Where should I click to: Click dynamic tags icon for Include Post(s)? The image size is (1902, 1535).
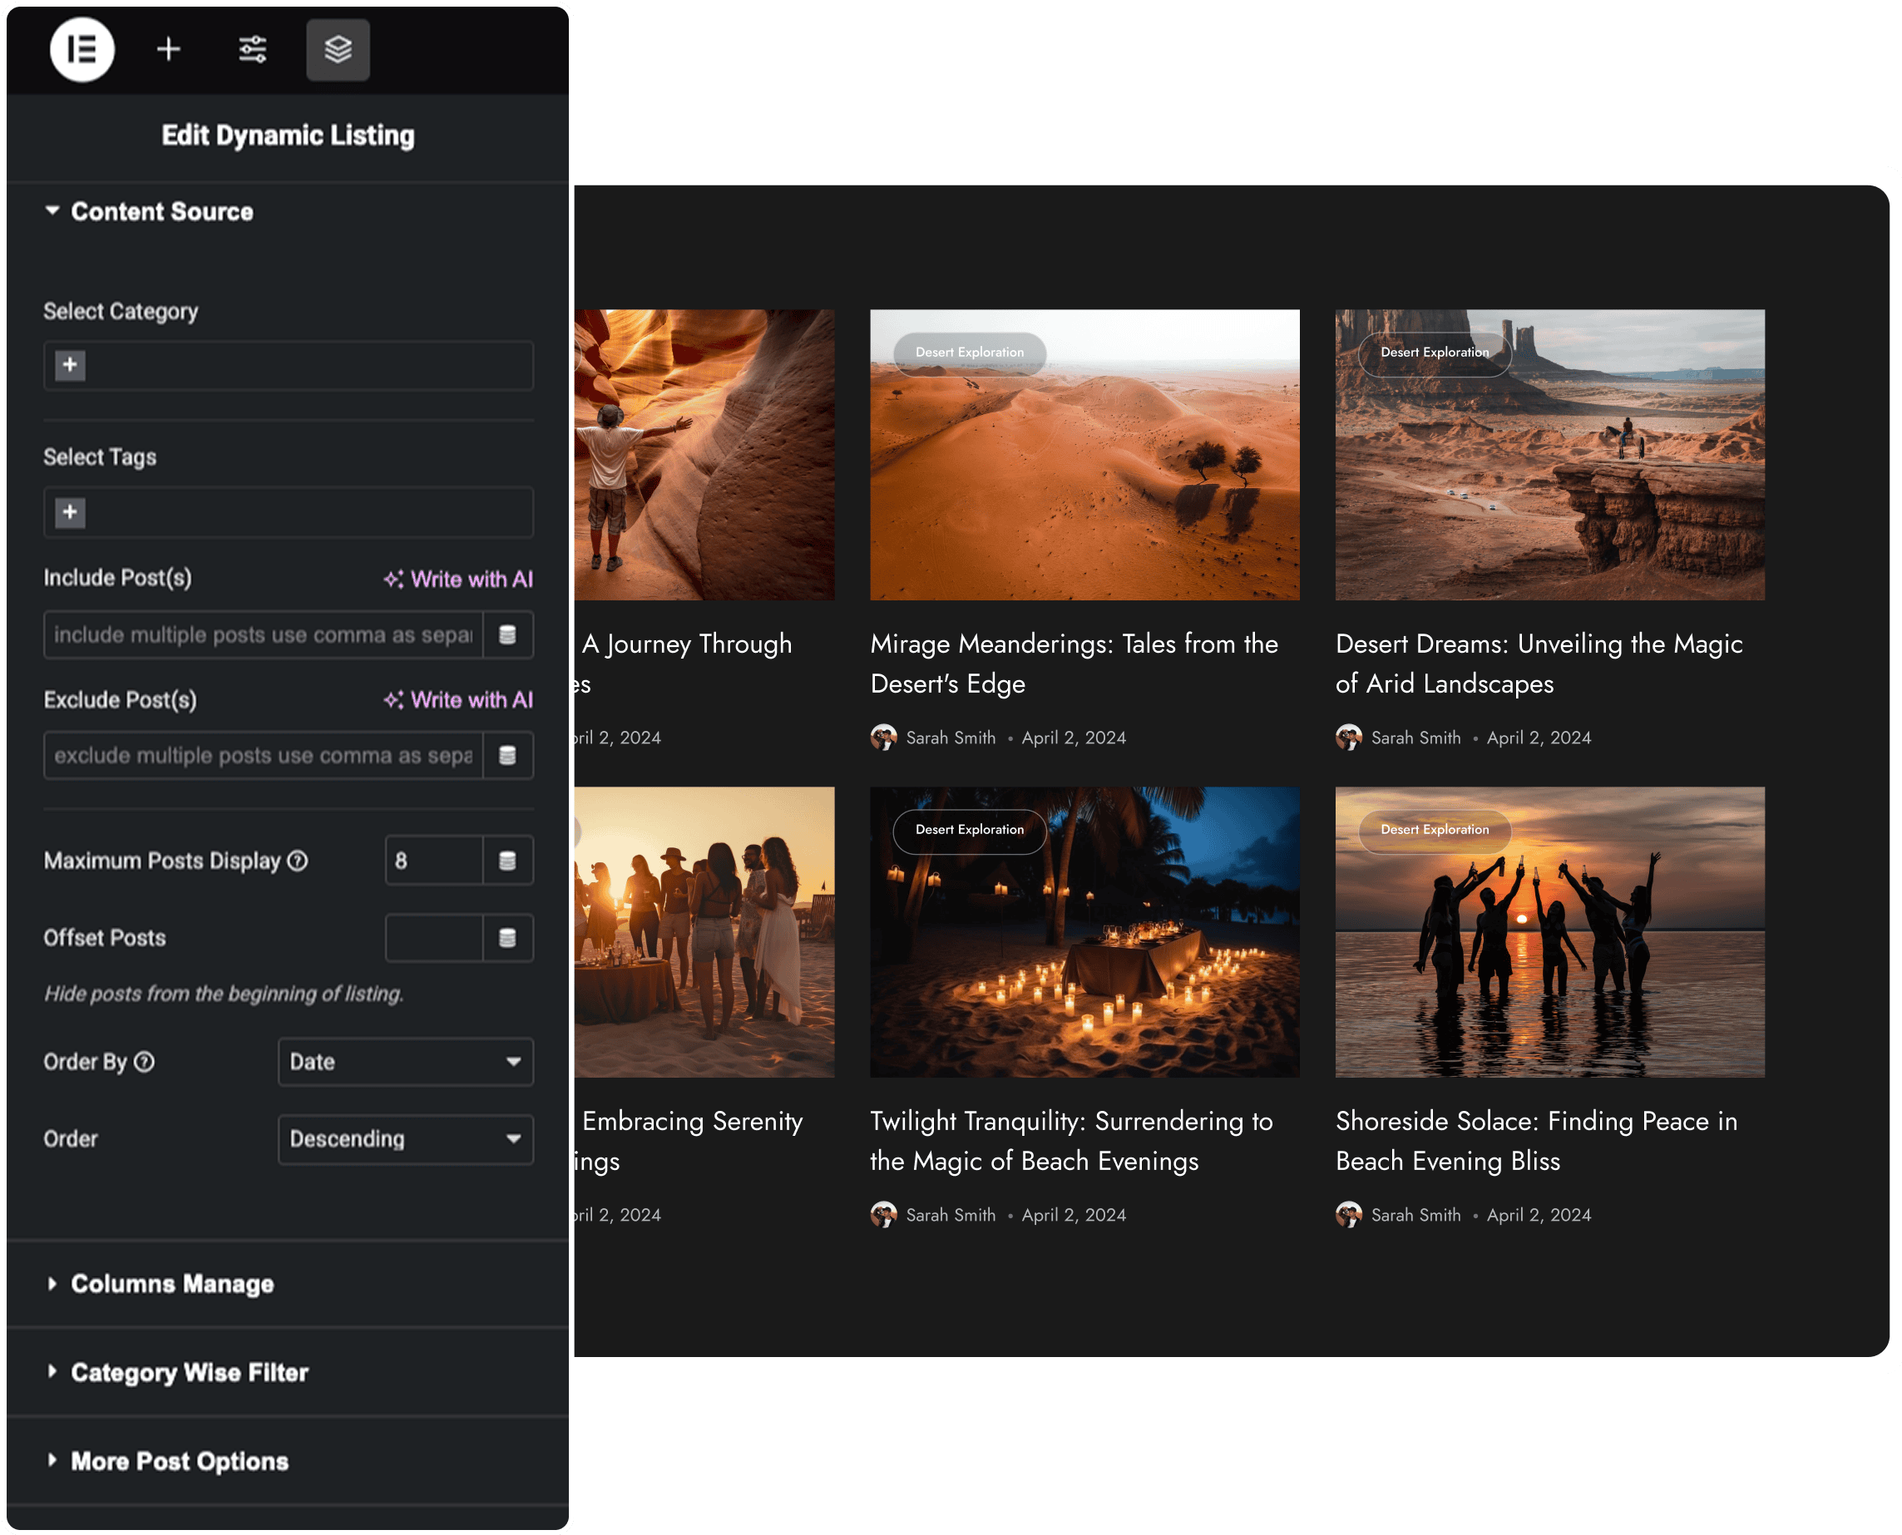click(507, 634)
